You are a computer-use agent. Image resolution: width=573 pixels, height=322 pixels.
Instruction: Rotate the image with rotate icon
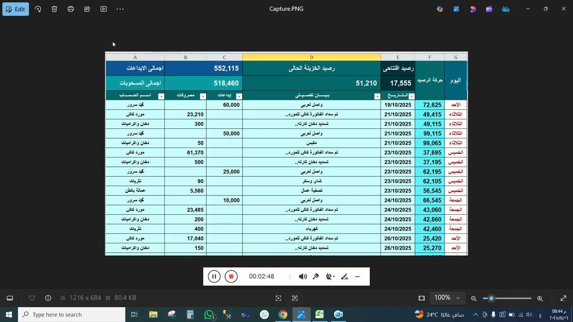pos(38,9)
